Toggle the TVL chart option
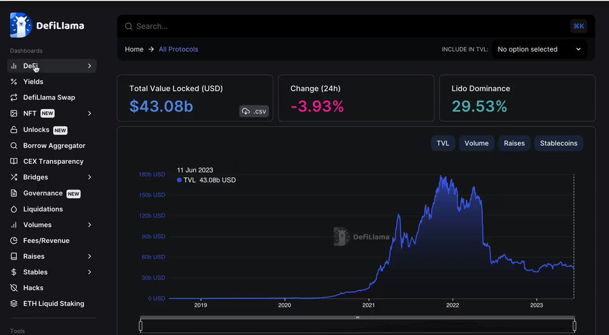Viewport: 609px width, 335px height. 443,143
